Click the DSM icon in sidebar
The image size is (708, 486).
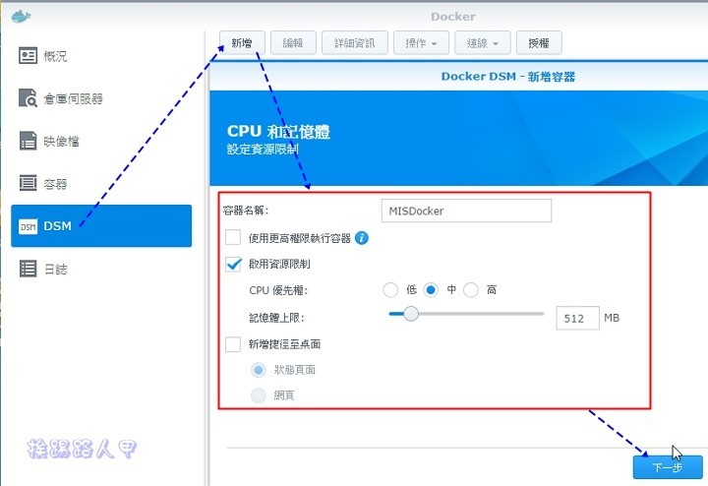[x=28, y=226]
